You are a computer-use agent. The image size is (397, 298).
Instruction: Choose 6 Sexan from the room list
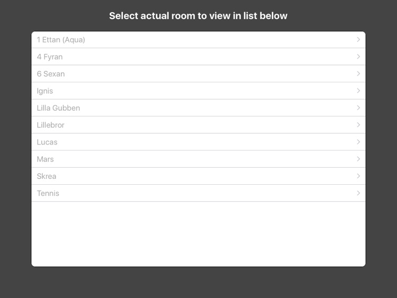tap(51, 74)
